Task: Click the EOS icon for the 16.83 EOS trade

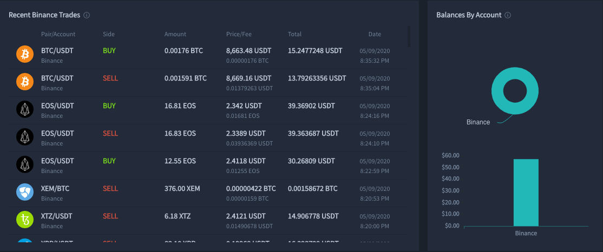Action: coord(25,138)
